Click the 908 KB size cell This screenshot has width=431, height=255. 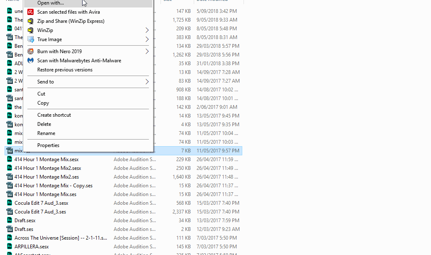(183, 90)
